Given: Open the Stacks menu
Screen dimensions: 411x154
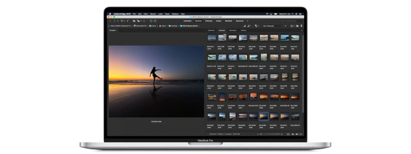Looking at the screenshot, I should [x=153, y=14].
